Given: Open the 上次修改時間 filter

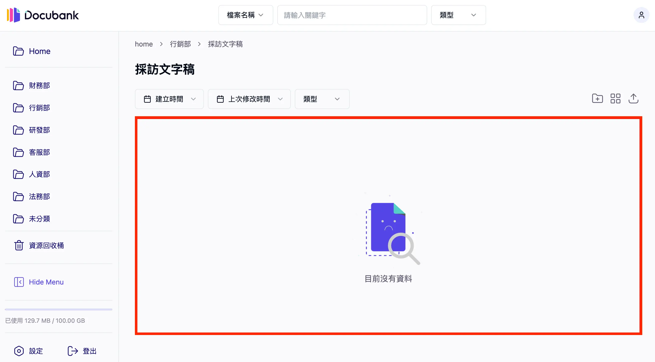Looking at the screenshot, I should [249, 99].
